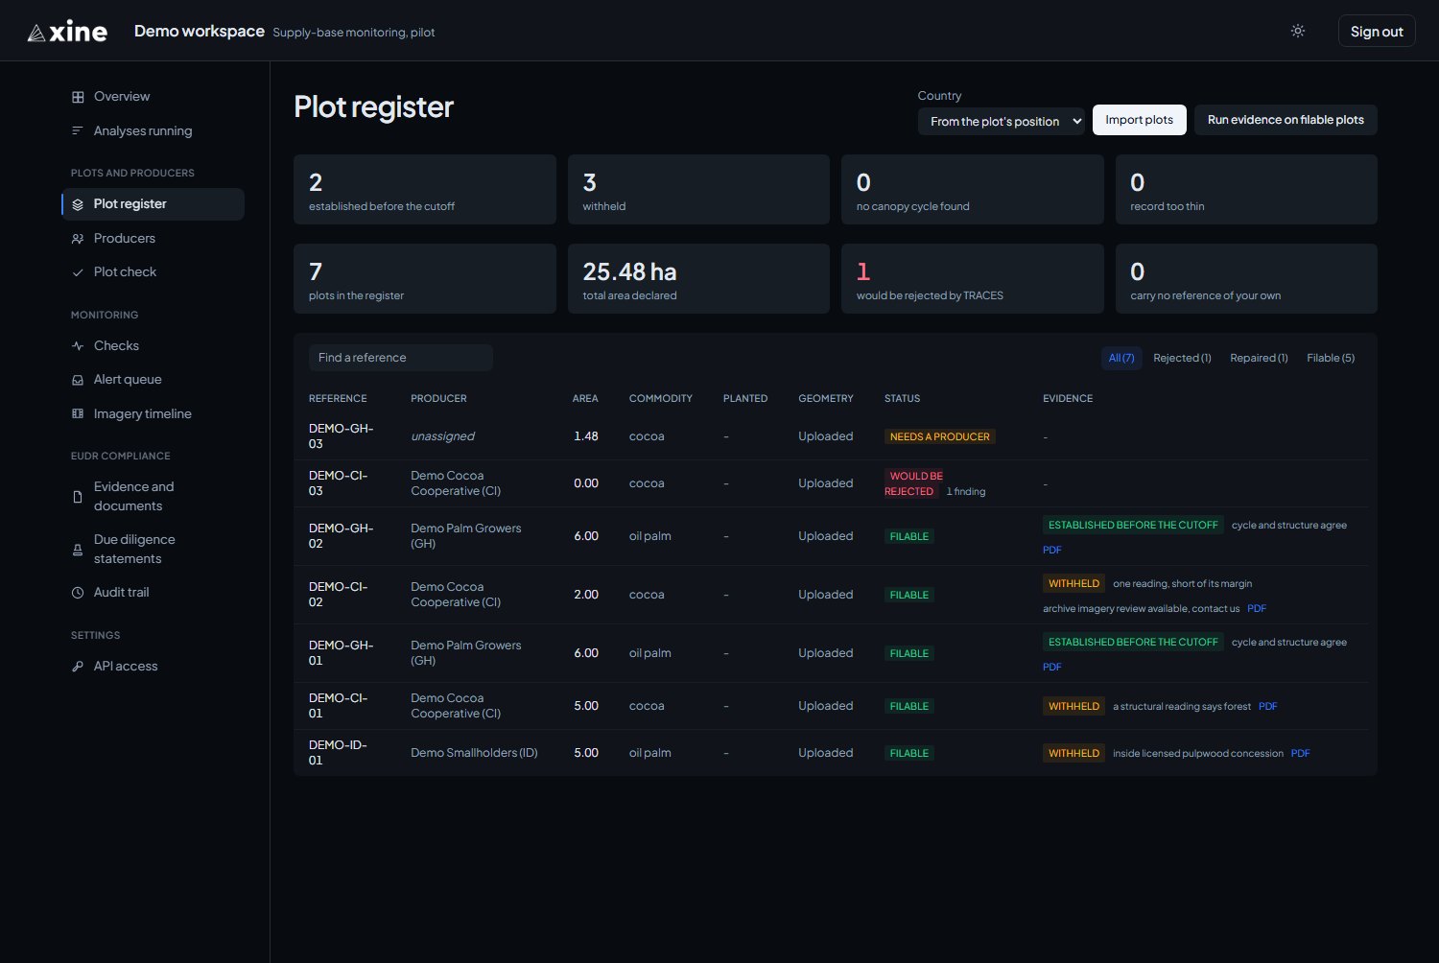Filter by Filable (5) plots
Viewport: 1439px width, 963px height.
(1331, 358)
